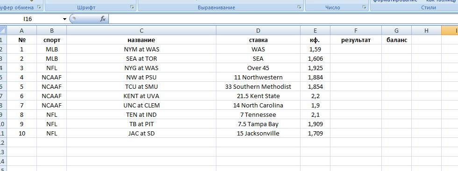This screenshot has height=171, width=458.
Task: Select column A header
Action: point(21,30)
